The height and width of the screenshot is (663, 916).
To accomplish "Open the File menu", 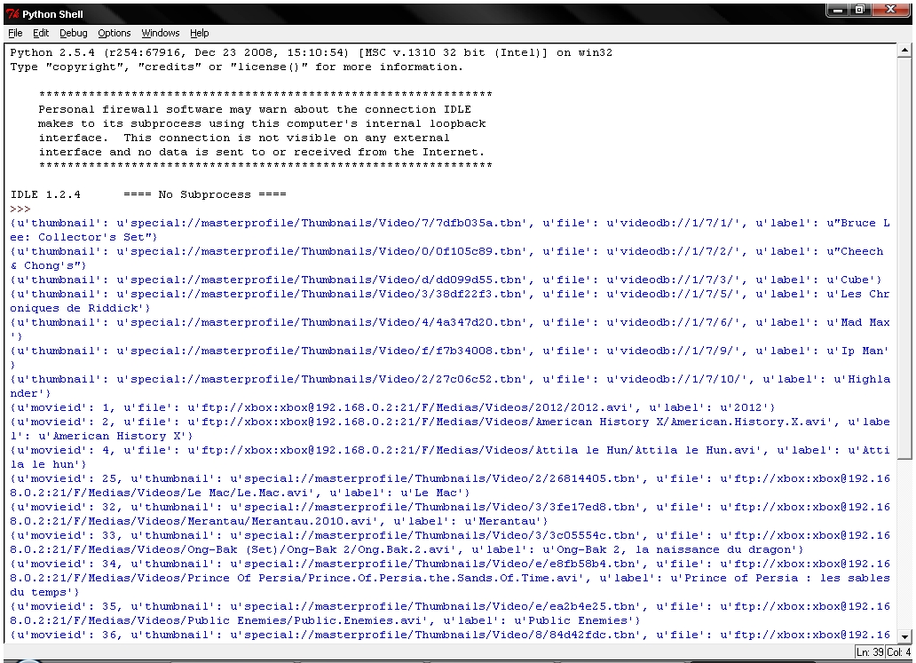I will coord(16,33).
